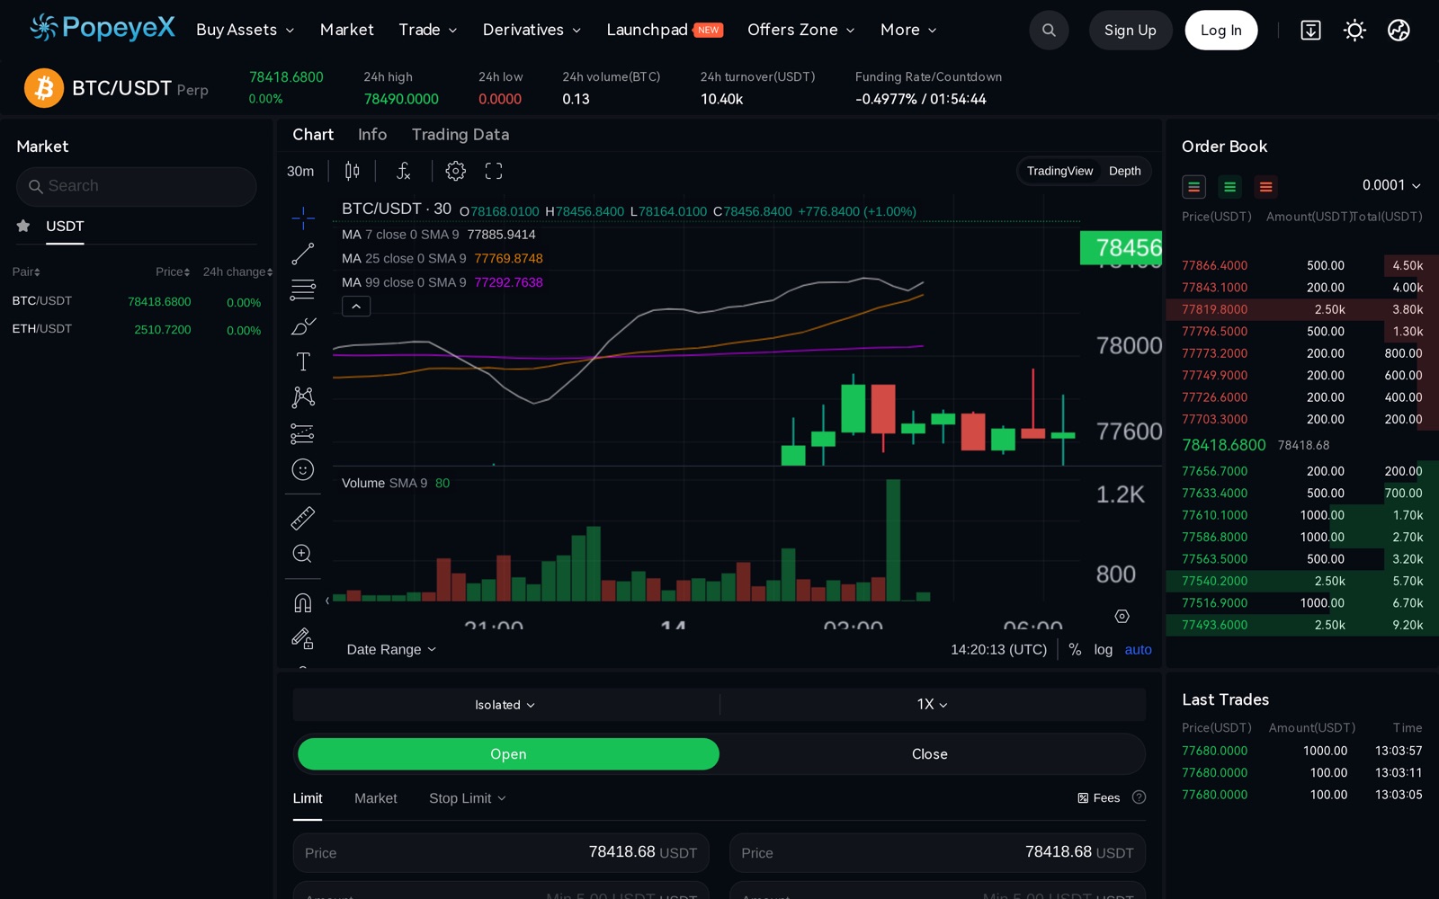
Task: Expand the Offers Zone menu
Action: [801, 30]
